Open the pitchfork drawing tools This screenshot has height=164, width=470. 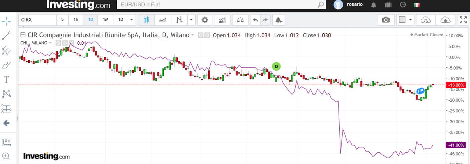pyautogui.click(x=6, y=51)
